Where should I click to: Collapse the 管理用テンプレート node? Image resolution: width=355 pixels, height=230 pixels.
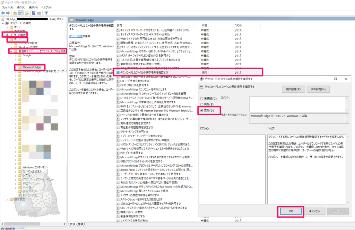pyautogui.click(x=11, y=51)
